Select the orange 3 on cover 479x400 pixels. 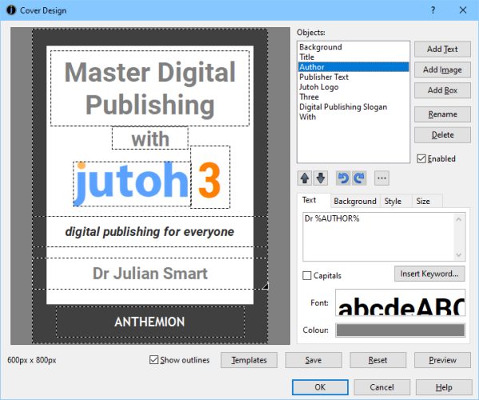click(x=210, y=178)
